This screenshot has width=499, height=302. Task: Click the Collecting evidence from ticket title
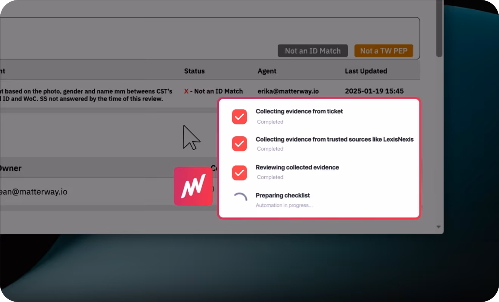pos(299,111)
